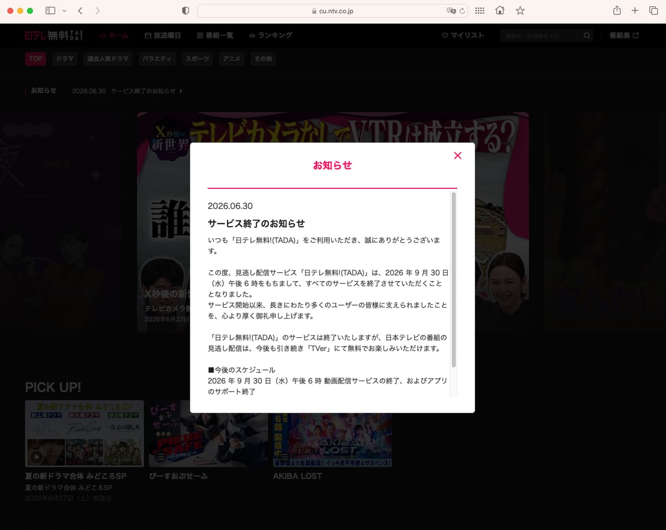Click the 2026.06.30 date in dialog

coord(230,206)
